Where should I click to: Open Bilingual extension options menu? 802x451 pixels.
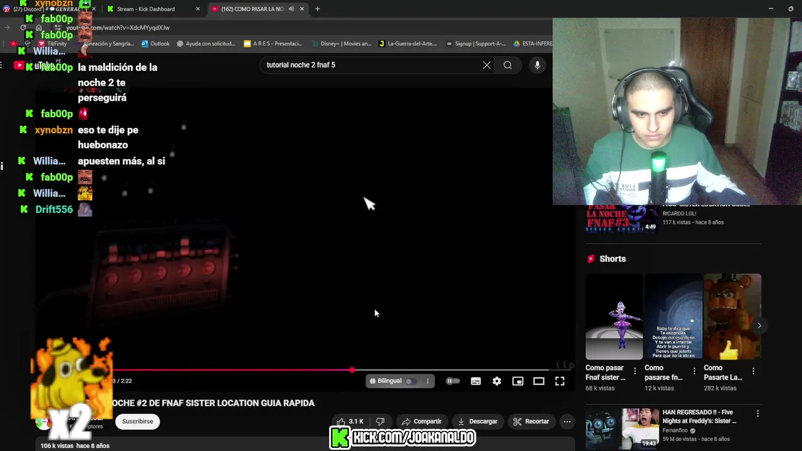coord(428,381)
